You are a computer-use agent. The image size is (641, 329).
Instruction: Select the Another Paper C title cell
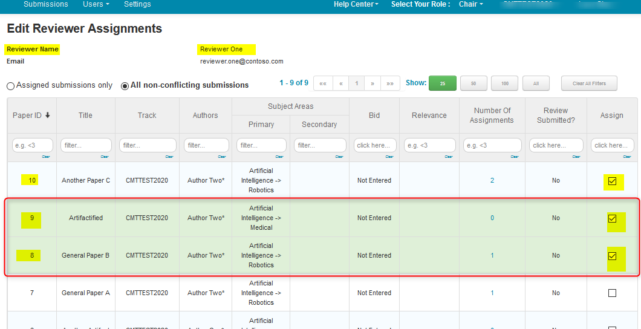[x=86, y=180]
